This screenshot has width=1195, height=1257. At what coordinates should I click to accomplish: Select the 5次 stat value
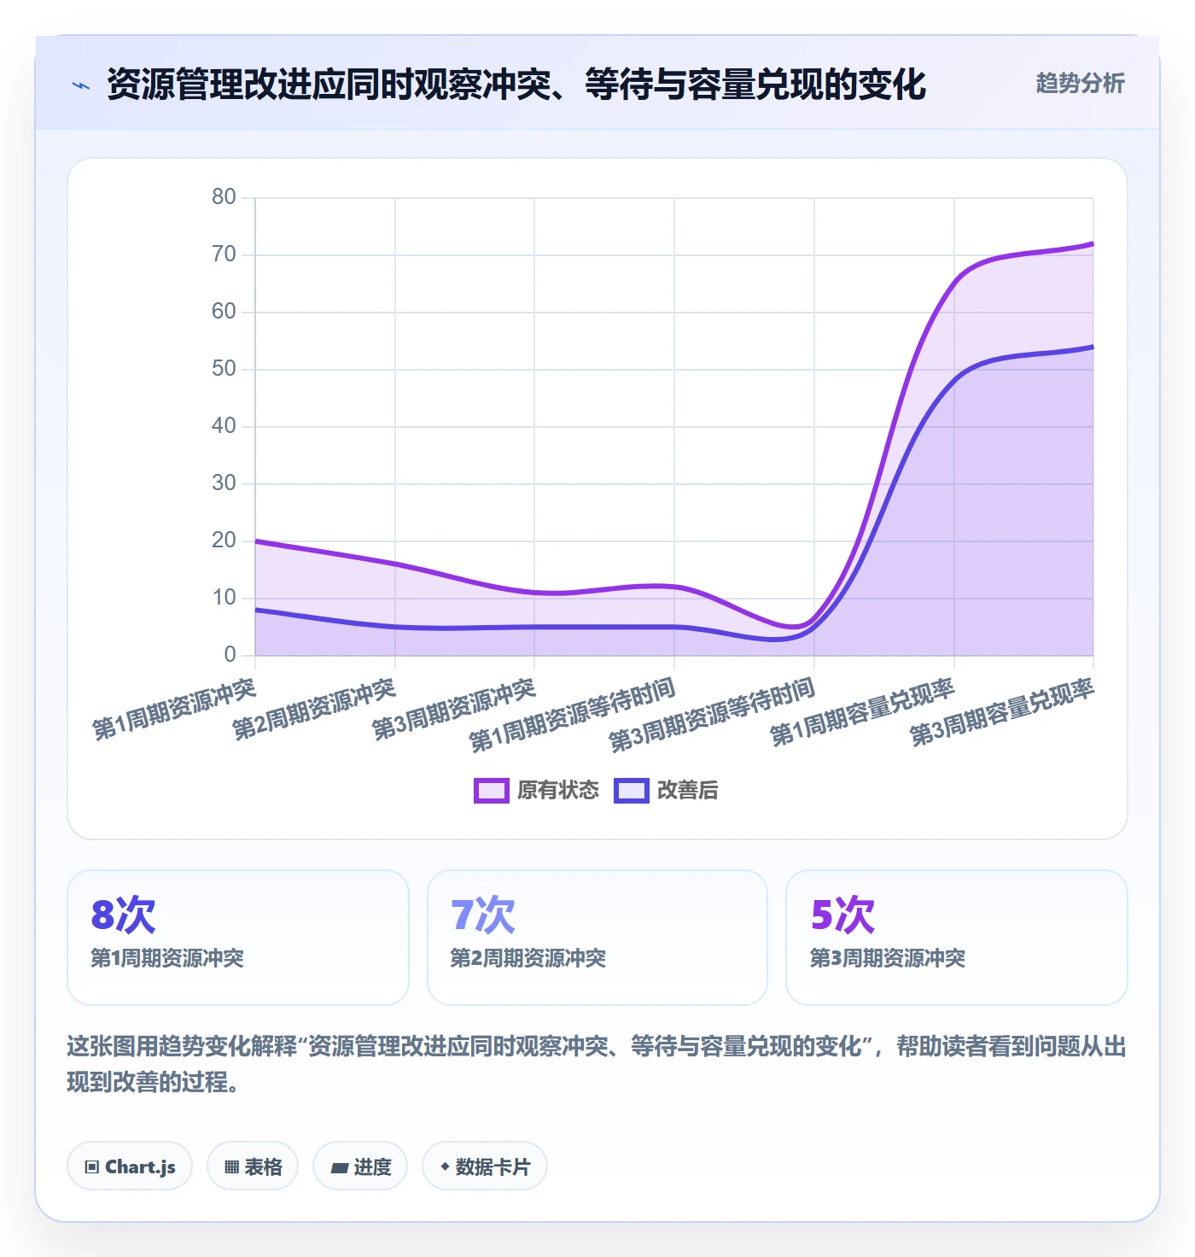(842, 915)
